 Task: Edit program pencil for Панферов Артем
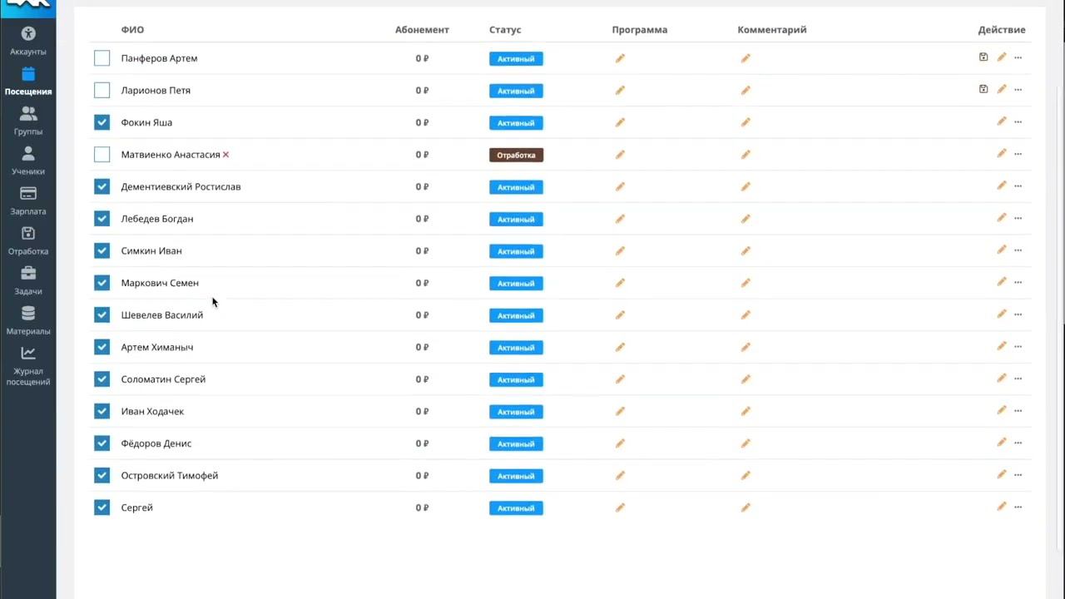pos(620,58)
